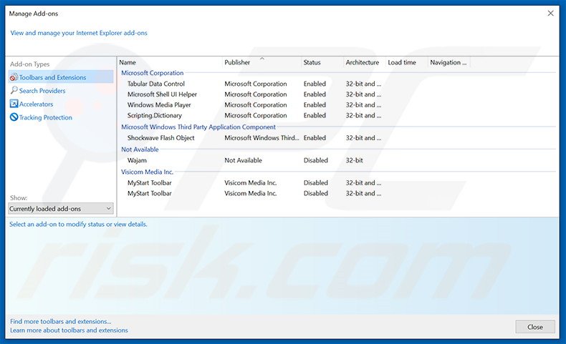Click Windows Media Player's Enabled status

coord(315,105)
